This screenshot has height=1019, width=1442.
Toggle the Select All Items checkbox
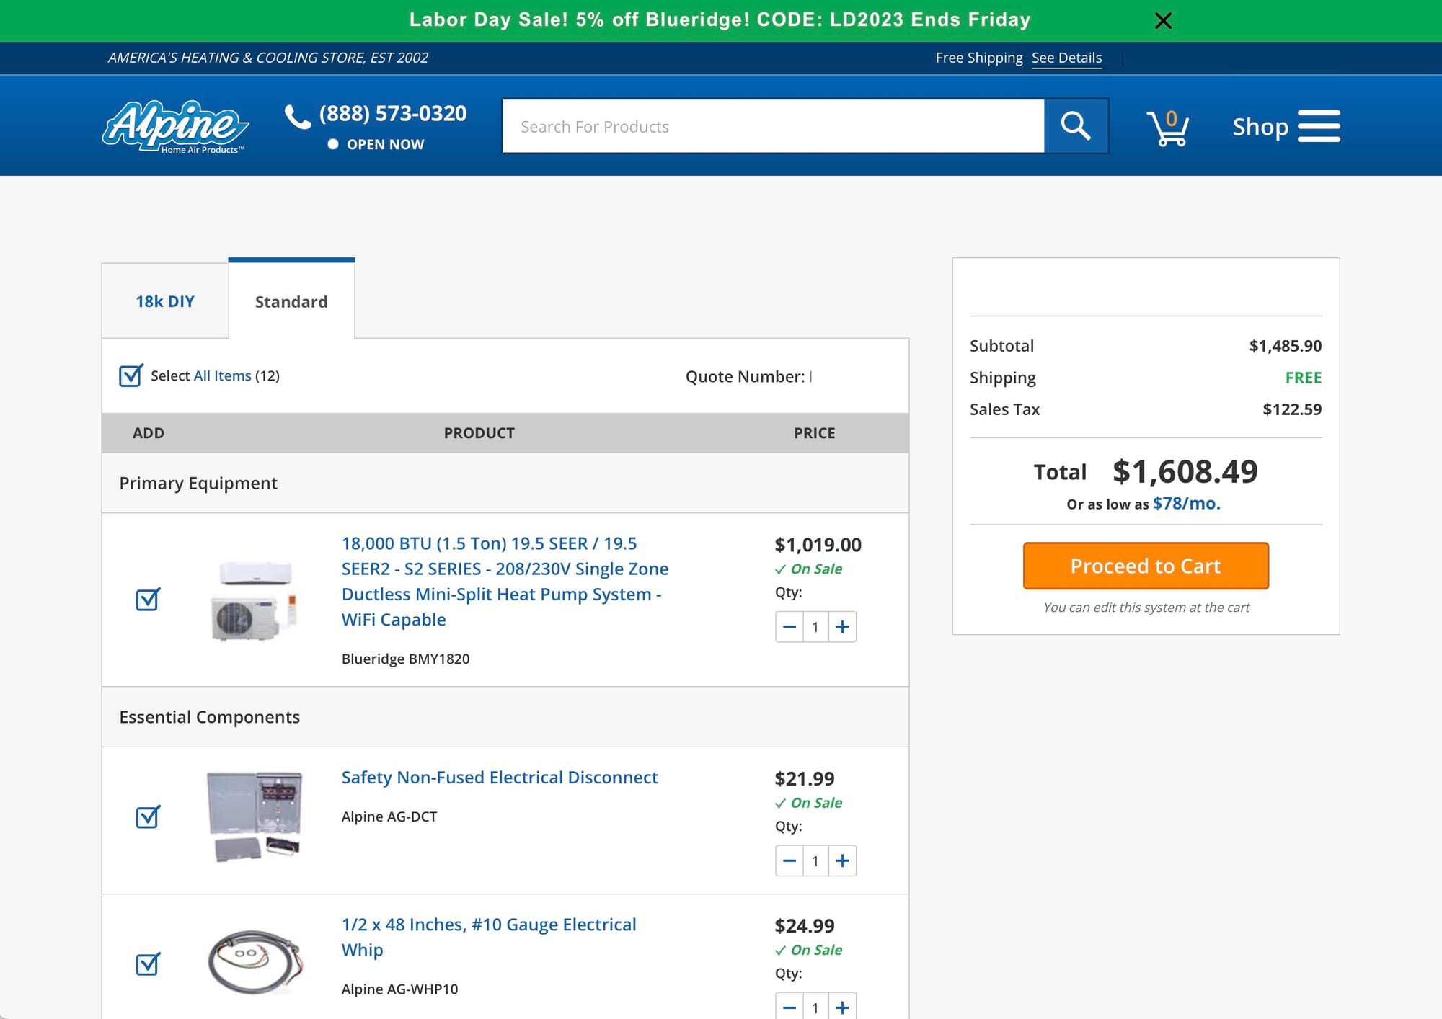[x=131, y=375]
